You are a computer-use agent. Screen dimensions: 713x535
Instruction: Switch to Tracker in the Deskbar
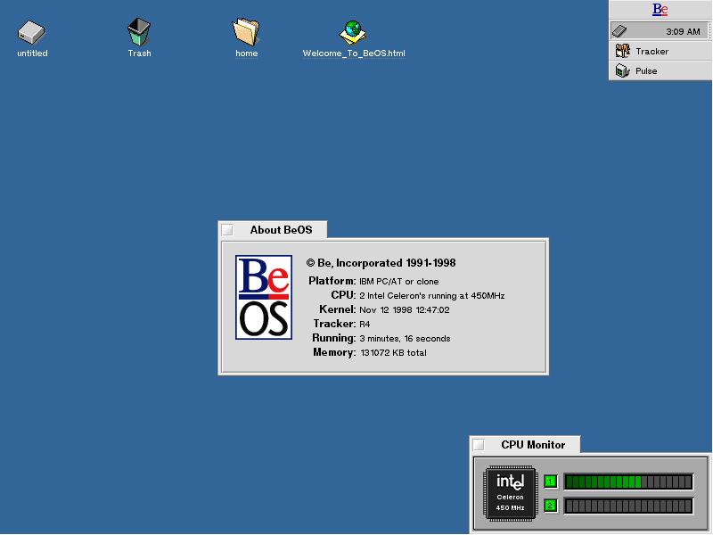[660, 51]
